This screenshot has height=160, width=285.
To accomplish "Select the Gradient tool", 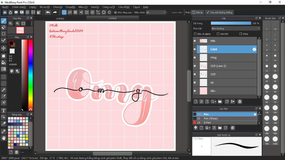I will pos(4,69).
